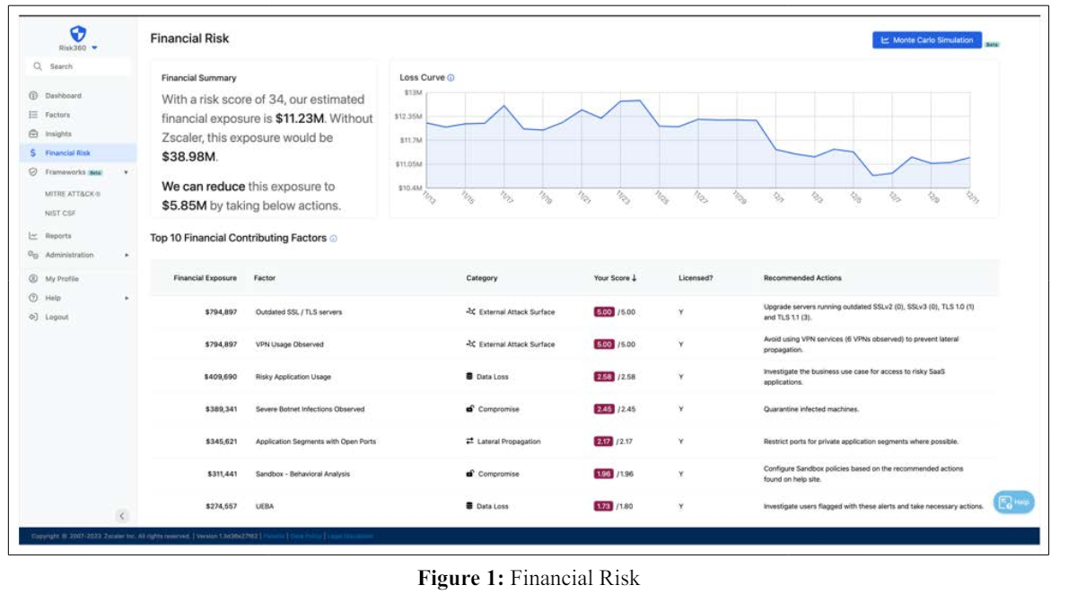Expand the Administration submenu arrow

tap(127, 255)
